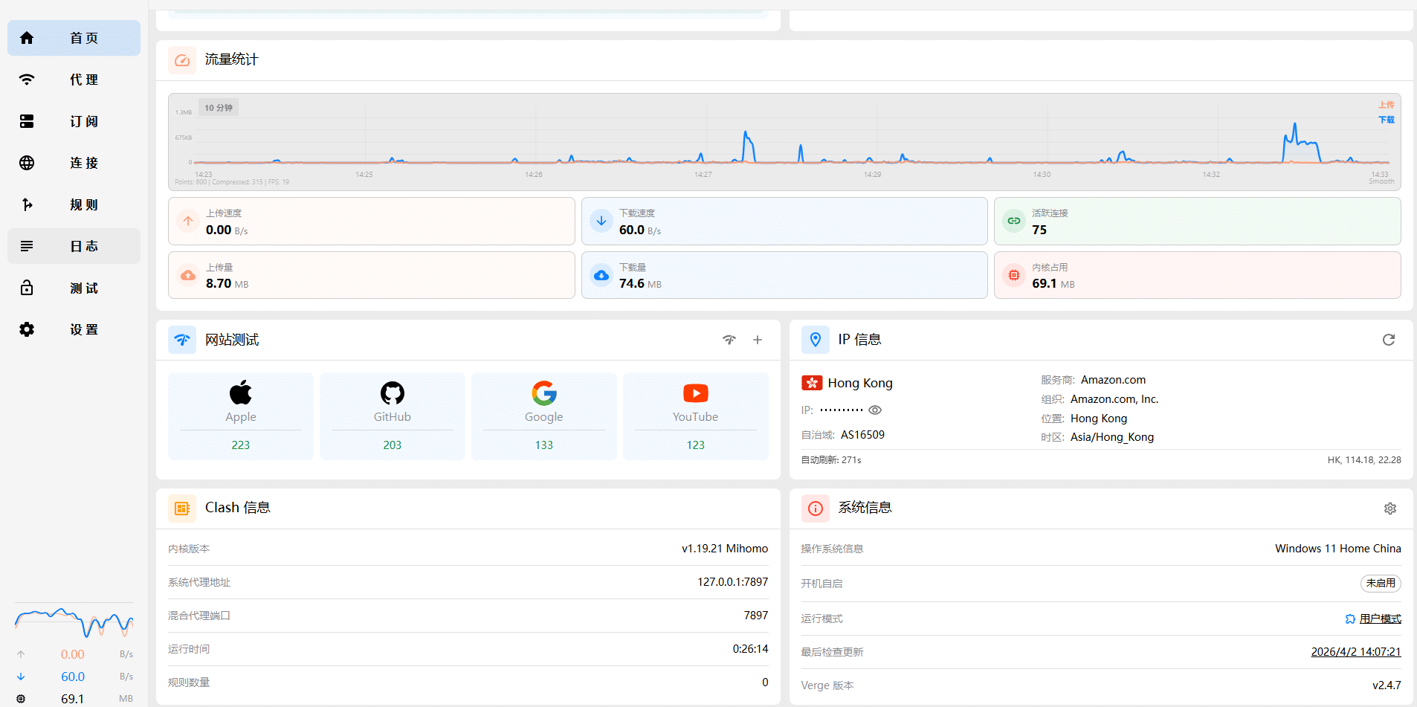Toggle the 开机自启 未启用 chip
Viewport: 1417px width, 707px height.
pos(1380,584)
